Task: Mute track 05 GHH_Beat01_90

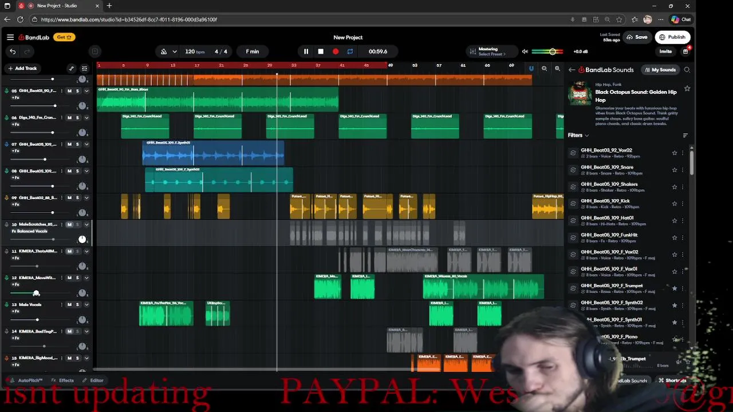Action: tap(69, 91)
